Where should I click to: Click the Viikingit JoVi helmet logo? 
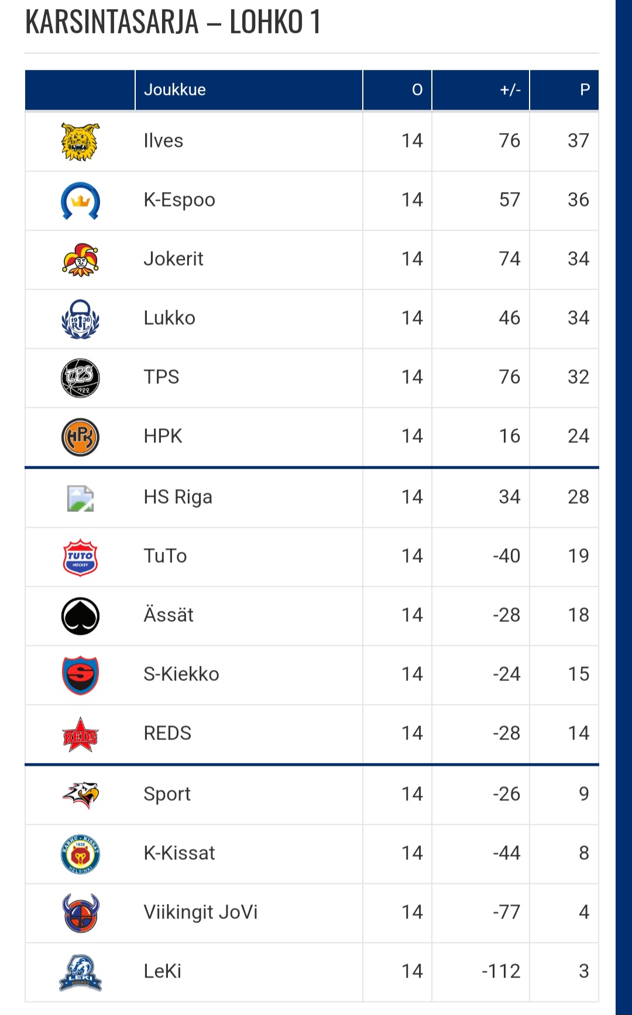[x=80, y=913]
